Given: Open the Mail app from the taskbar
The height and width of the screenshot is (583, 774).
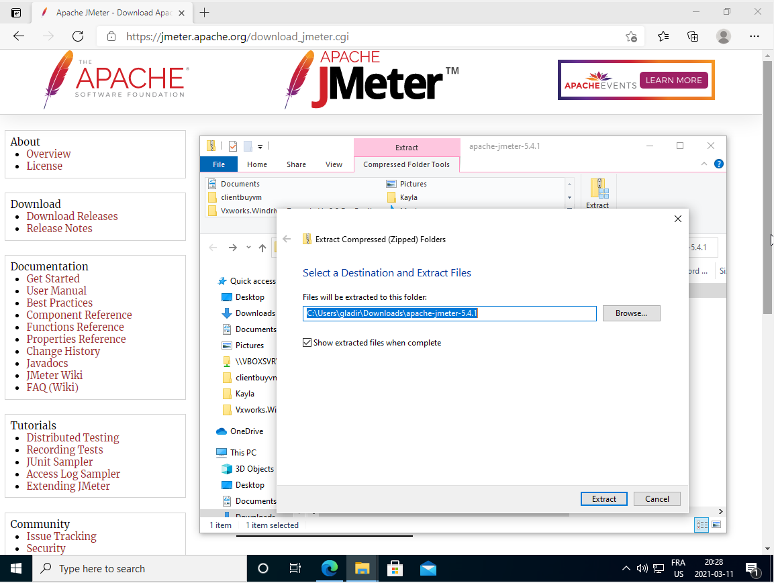Looking at the screenshot, I should (x=428, y=568).
